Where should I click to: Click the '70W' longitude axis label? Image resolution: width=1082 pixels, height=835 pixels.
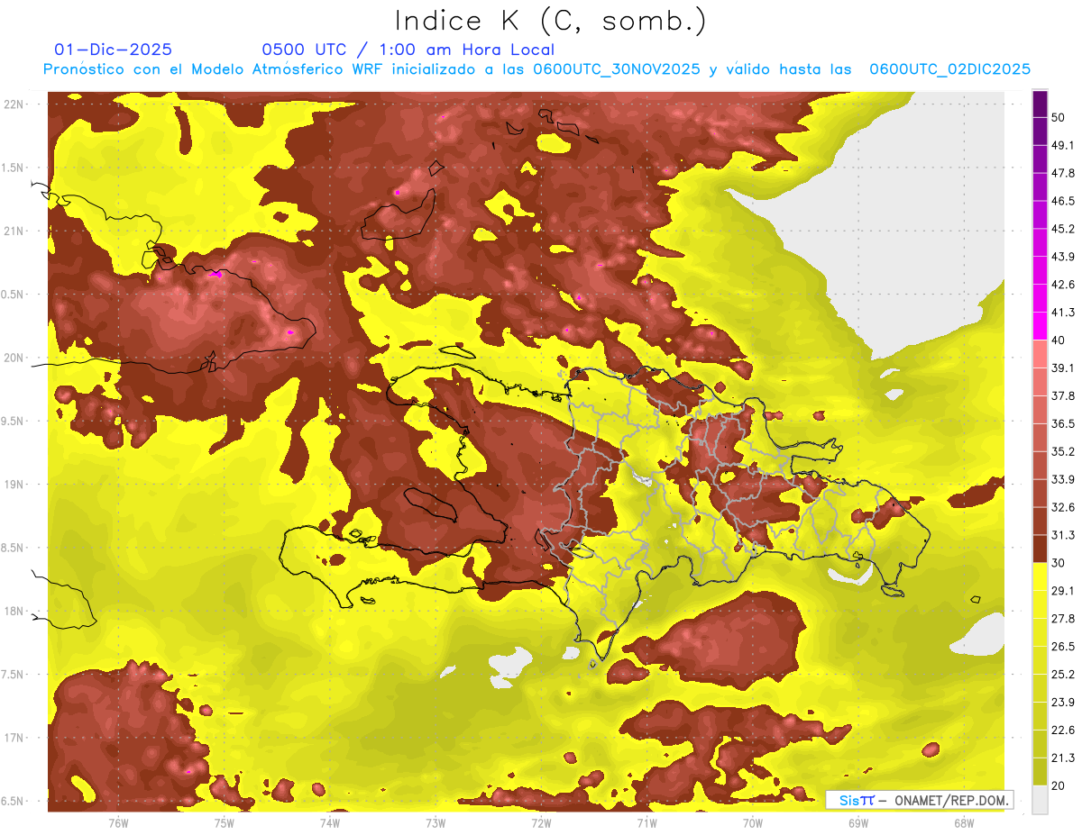[x=753, y=824]
